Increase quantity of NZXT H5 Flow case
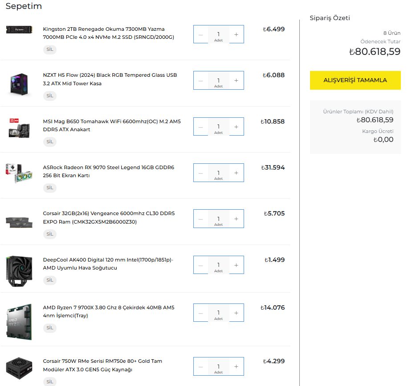408x386 pixels. [236, 80]
